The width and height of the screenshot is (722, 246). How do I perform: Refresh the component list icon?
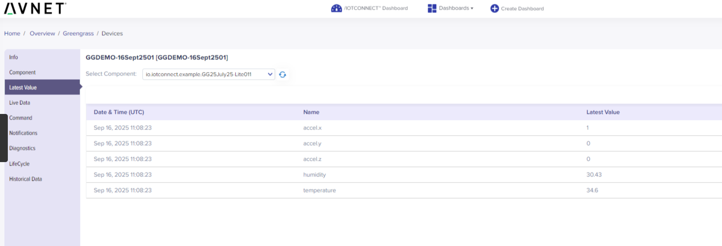coord(282,74)
